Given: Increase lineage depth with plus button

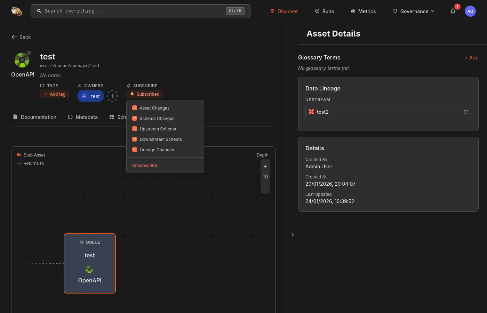Looking at the screenshot, I should [x=265, y=166].
